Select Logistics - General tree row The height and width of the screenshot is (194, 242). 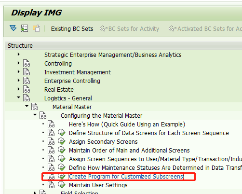68,98
